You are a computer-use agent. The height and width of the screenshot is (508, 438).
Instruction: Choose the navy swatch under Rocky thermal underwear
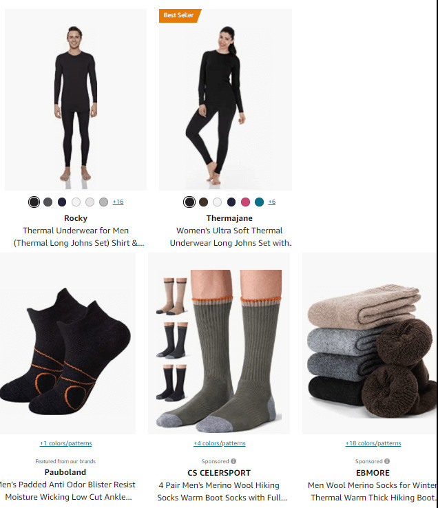[62, 202]
